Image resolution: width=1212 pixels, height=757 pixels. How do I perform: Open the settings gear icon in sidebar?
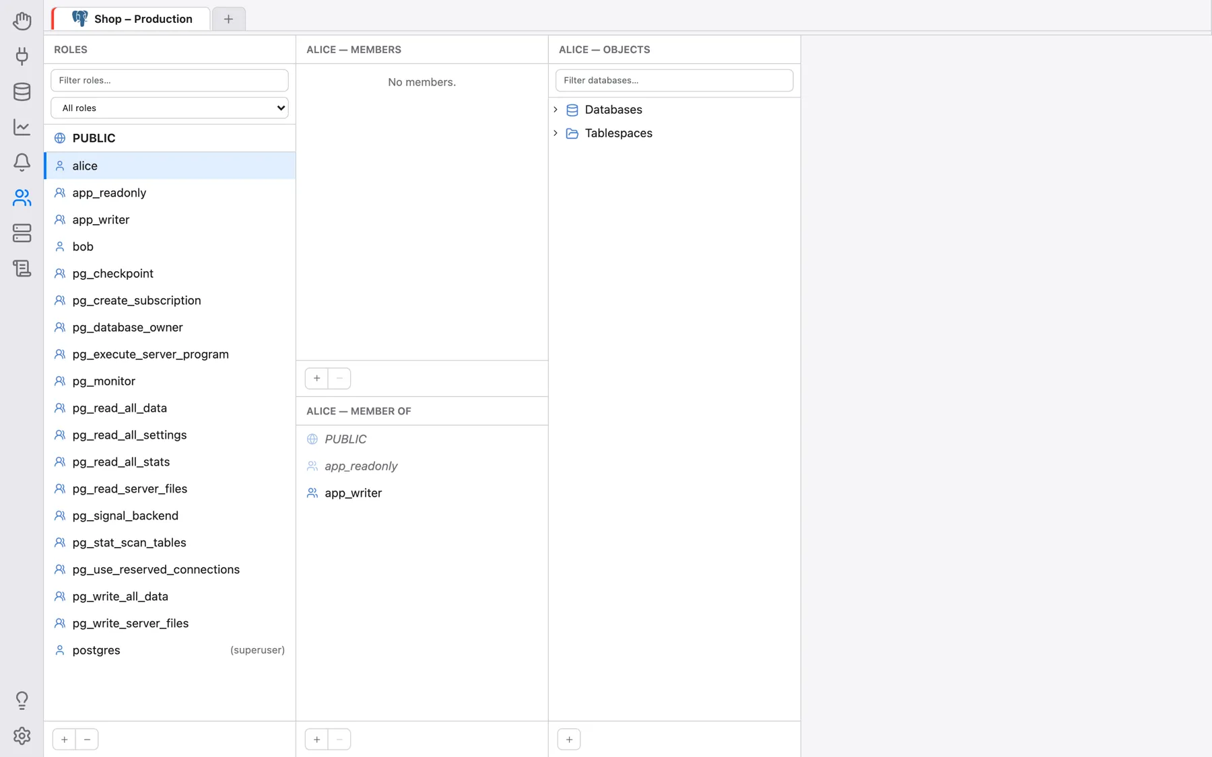pos(22,736)
